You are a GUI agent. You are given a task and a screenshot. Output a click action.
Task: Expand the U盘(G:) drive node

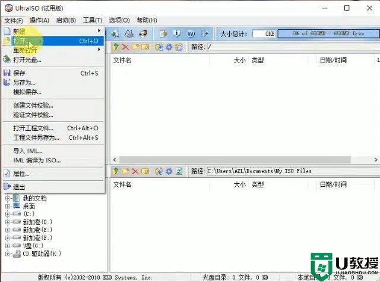click(8, 246)
